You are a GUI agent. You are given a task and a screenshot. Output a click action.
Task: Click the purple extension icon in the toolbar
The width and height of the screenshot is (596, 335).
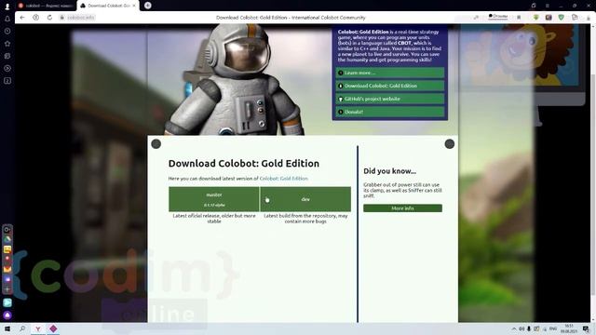pyautogui.click(x=549, y=18)
